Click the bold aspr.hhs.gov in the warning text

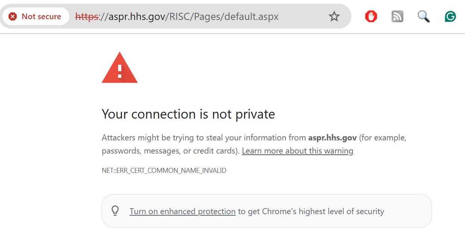point(332,138)
